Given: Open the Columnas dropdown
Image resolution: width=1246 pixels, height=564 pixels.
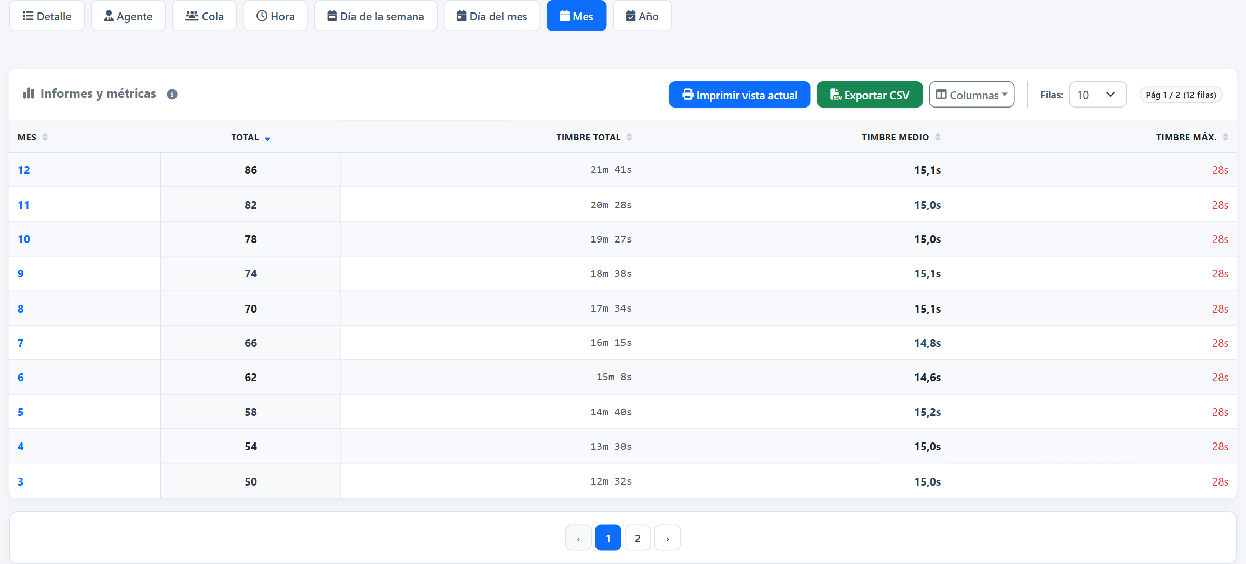Looking at the screenshot, I should (971, 95).
